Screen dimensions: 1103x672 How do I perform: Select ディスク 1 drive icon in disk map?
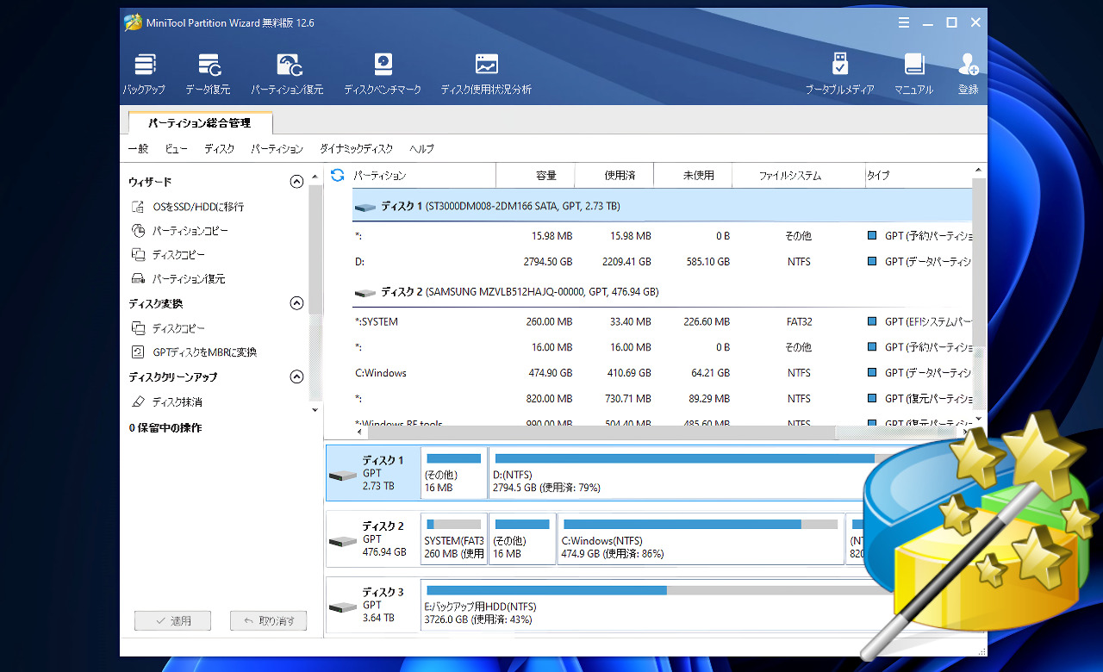pyautogui.click(x=342, y=476)
